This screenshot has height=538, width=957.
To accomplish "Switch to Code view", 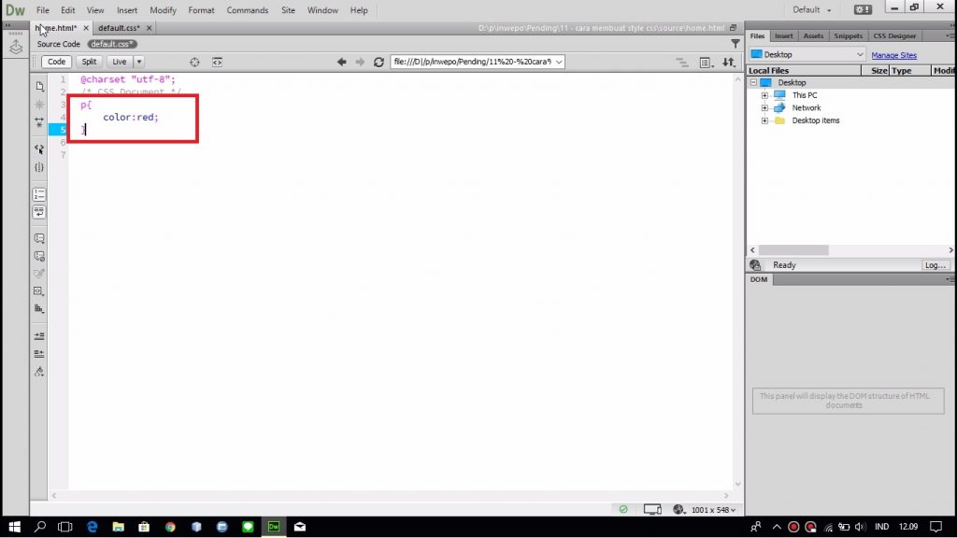I will (56, 62).
